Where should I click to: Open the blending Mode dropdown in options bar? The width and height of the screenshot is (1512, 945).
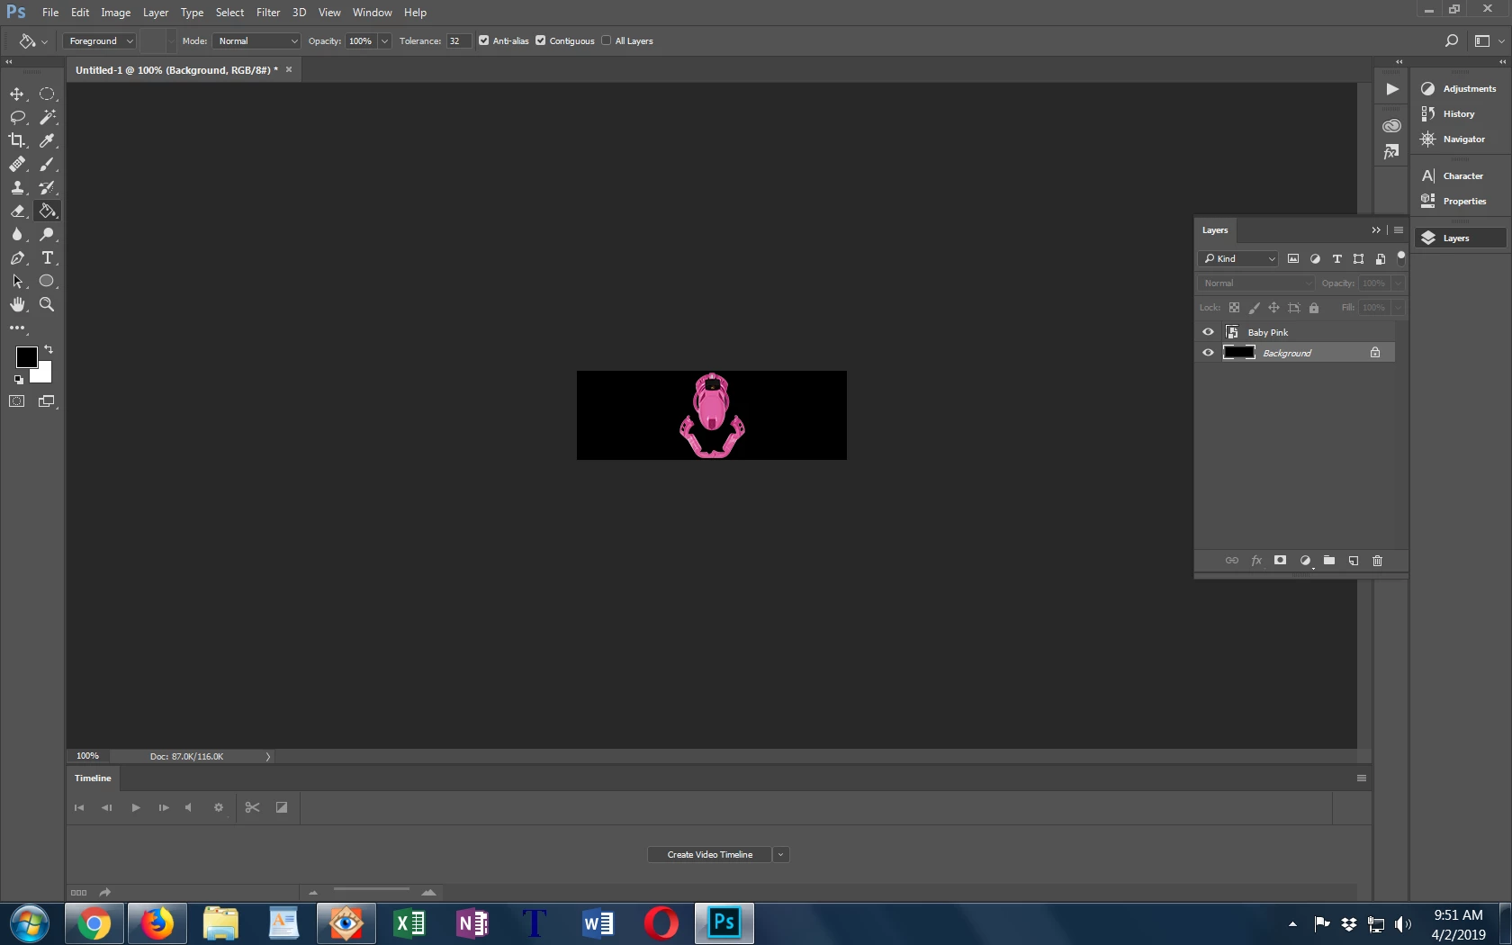pyautogui.click(x=256, y=40)
